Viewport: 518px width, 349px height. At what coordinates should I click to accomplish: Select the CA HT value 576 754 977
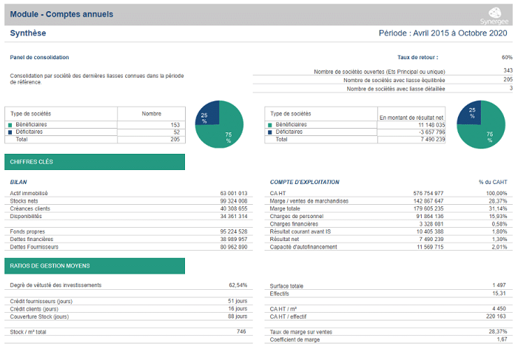(x=428, y=193)
